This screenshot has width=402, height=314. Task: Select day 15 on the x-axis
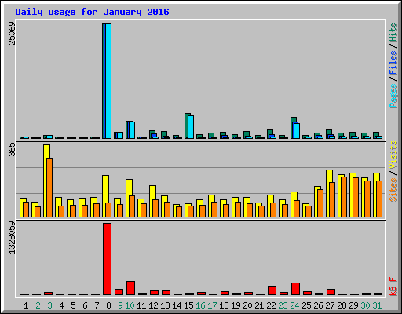188,305
